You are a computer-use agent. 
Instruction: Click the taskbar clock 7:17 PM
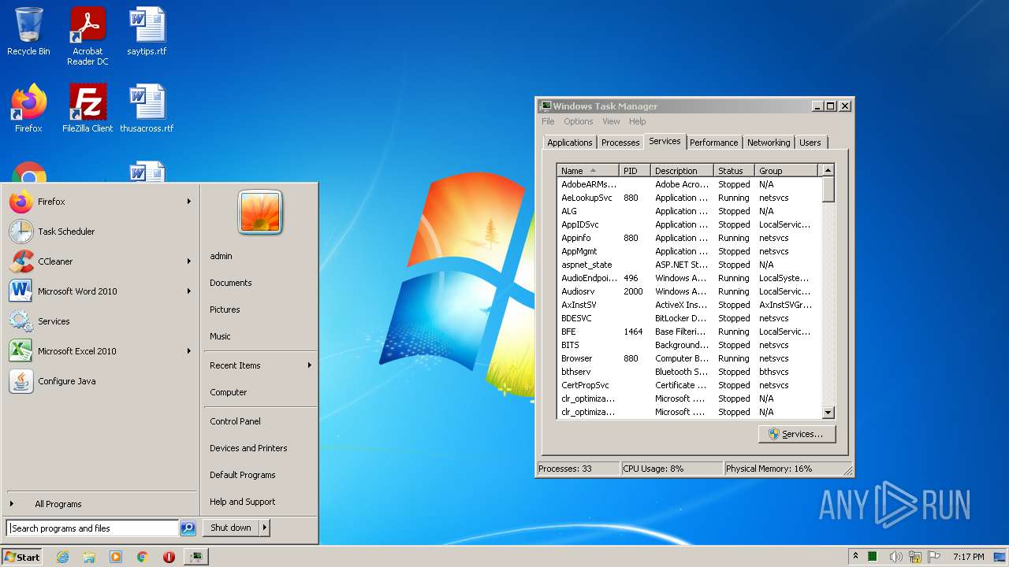click(968, 557)
